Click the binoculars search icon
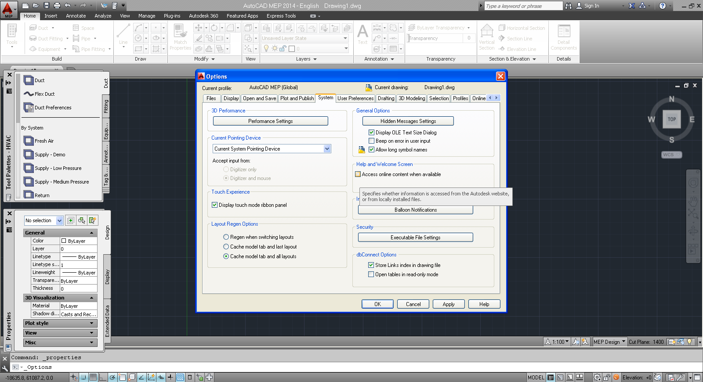Viewport: 703px width, 382px height. click(569, 6)
